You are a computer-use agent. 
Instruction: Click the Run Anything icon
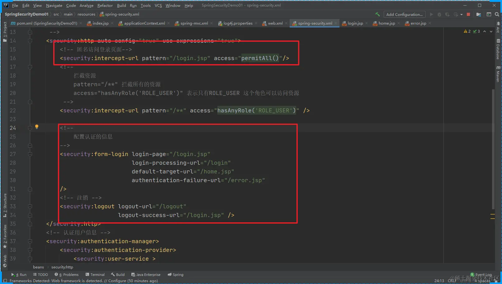pyautogui.click(x=489, y=14)
